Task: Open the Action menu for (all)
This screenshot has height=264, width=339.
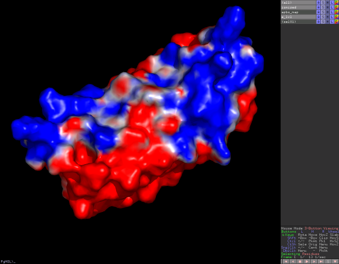Action: 318,2
